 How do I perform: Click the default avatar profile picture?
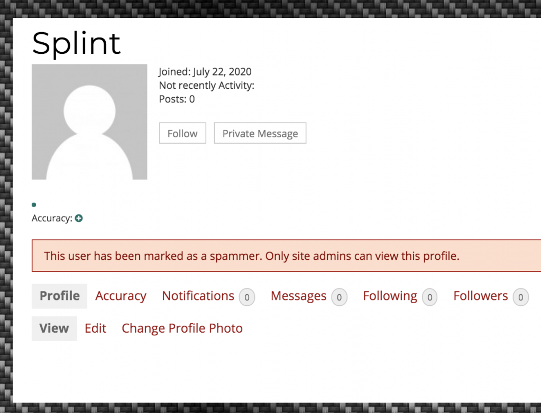[89, 121]
